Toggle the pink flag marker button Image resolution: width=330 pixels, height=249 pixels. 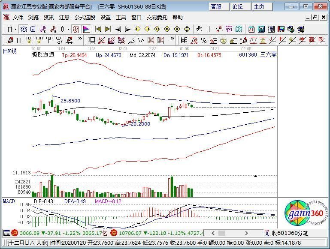tap(86, 29)
